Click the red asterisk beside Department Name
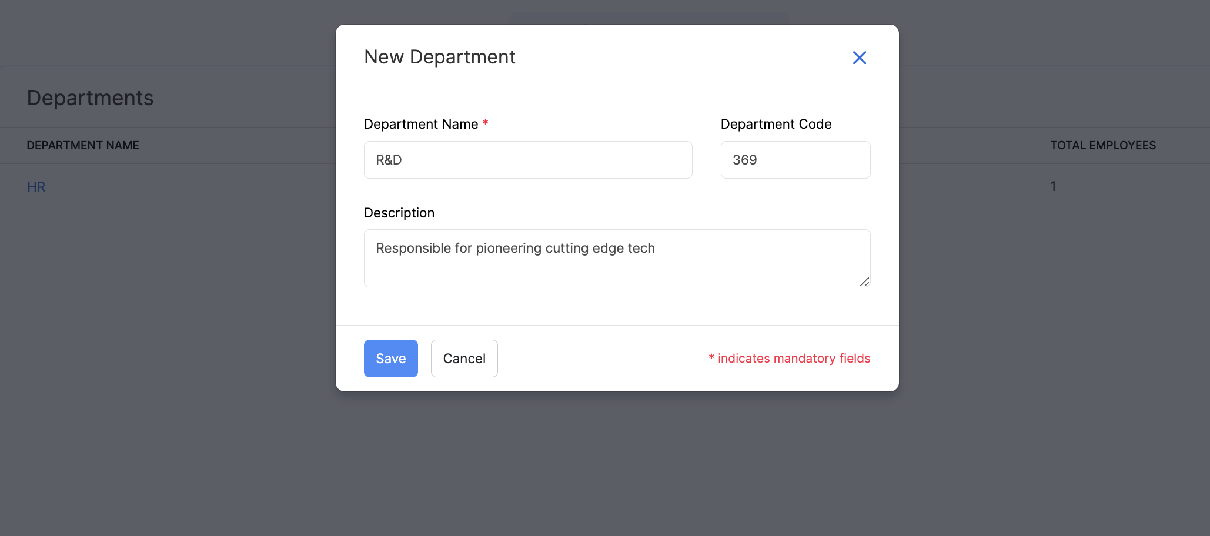 pos(485,123)
